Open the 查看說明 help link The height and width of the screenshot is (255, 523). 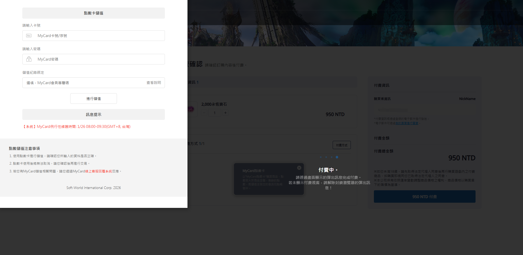(x=154, y=83)
